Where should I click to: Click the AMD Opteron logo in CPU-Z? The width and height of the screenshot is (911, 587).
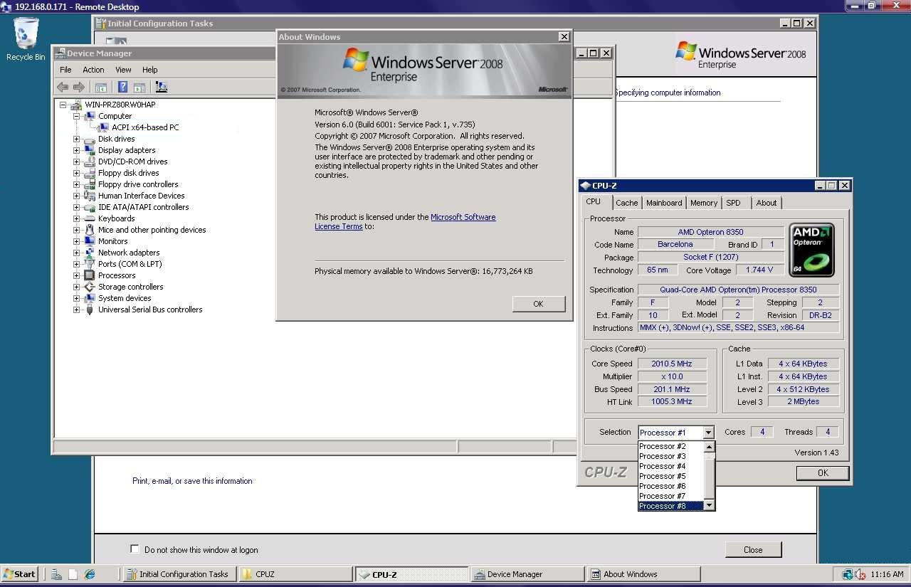pos(811,250)
